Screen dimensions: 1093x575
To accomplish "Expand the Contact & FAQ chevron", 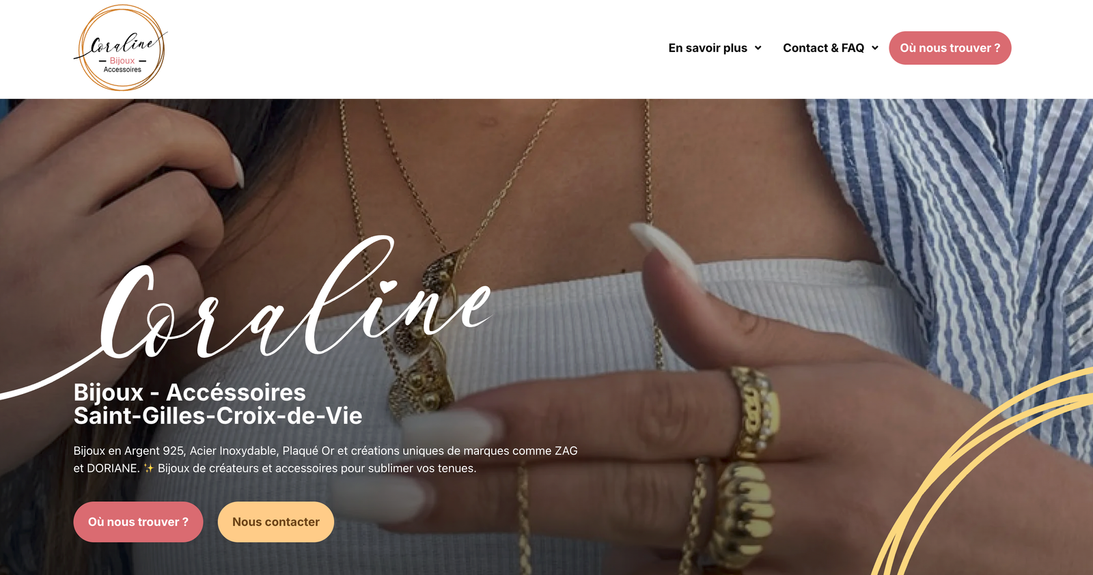I will pyautogui.click(x=874, y=48).
